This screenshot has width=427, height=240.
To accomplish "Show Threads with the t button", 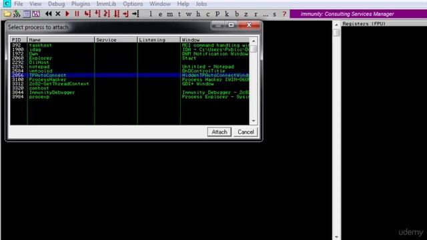I will click(x=179, y=14).
